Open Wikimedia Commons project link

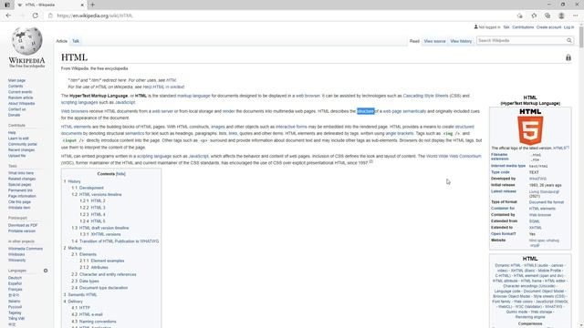tap(26, 249)
